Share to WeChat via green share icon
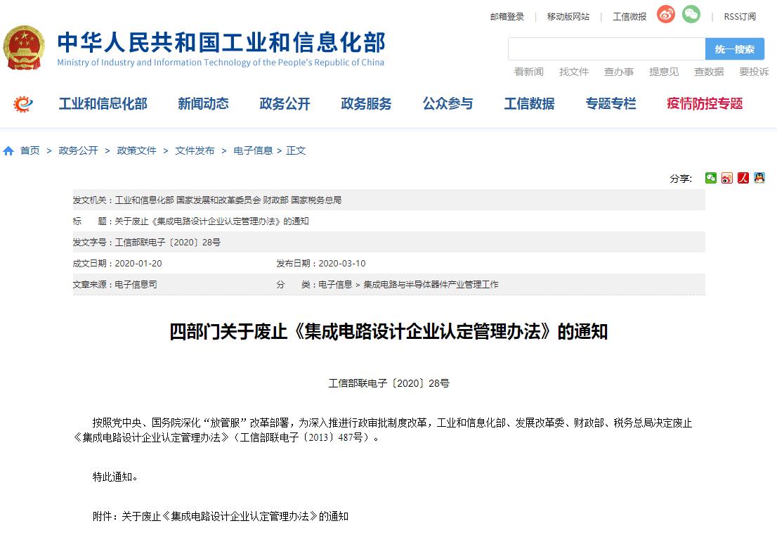 point(710,178)
